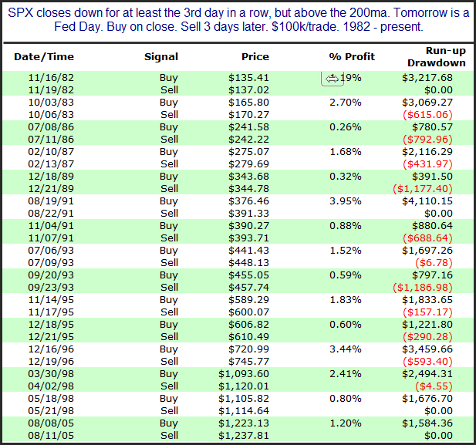Click the $600.07 sell price
Image resolution: width=476 pixels, height=445 pixels.
(248, 312)
